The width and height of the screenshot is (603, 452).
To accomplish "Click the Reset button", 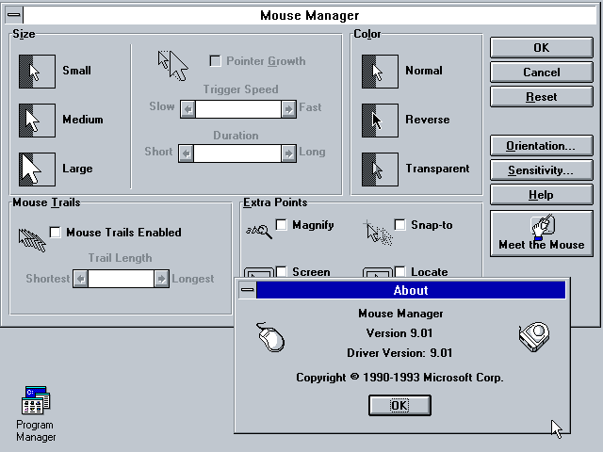I will [542, 96].
